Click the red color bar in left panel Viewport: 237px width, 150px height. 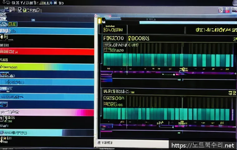(47, 52)
